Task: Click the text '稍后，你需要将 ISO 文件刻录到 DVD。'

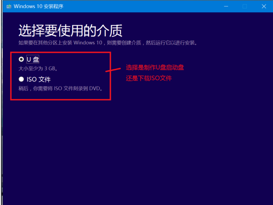Action: (60, 88)
